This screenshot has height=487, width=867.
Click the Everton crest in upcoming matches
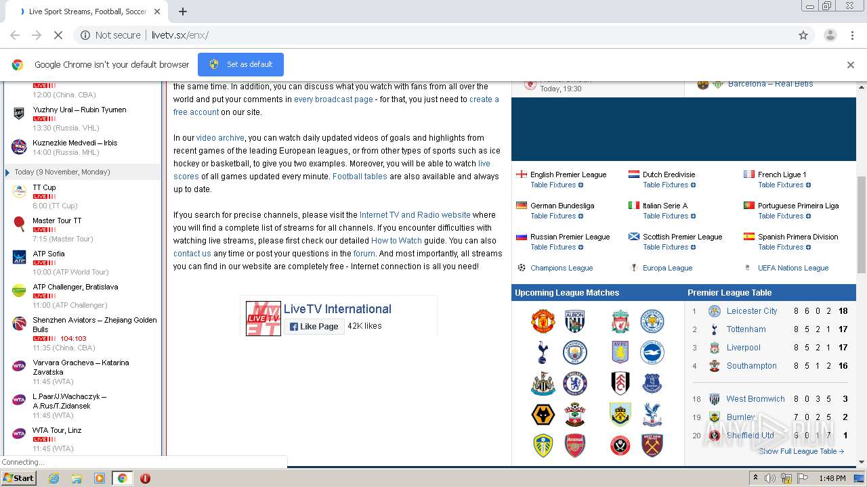(652, 384)
